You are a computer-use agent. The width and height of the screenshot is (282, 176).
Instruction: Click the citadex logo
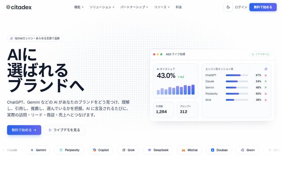[19, 7]
